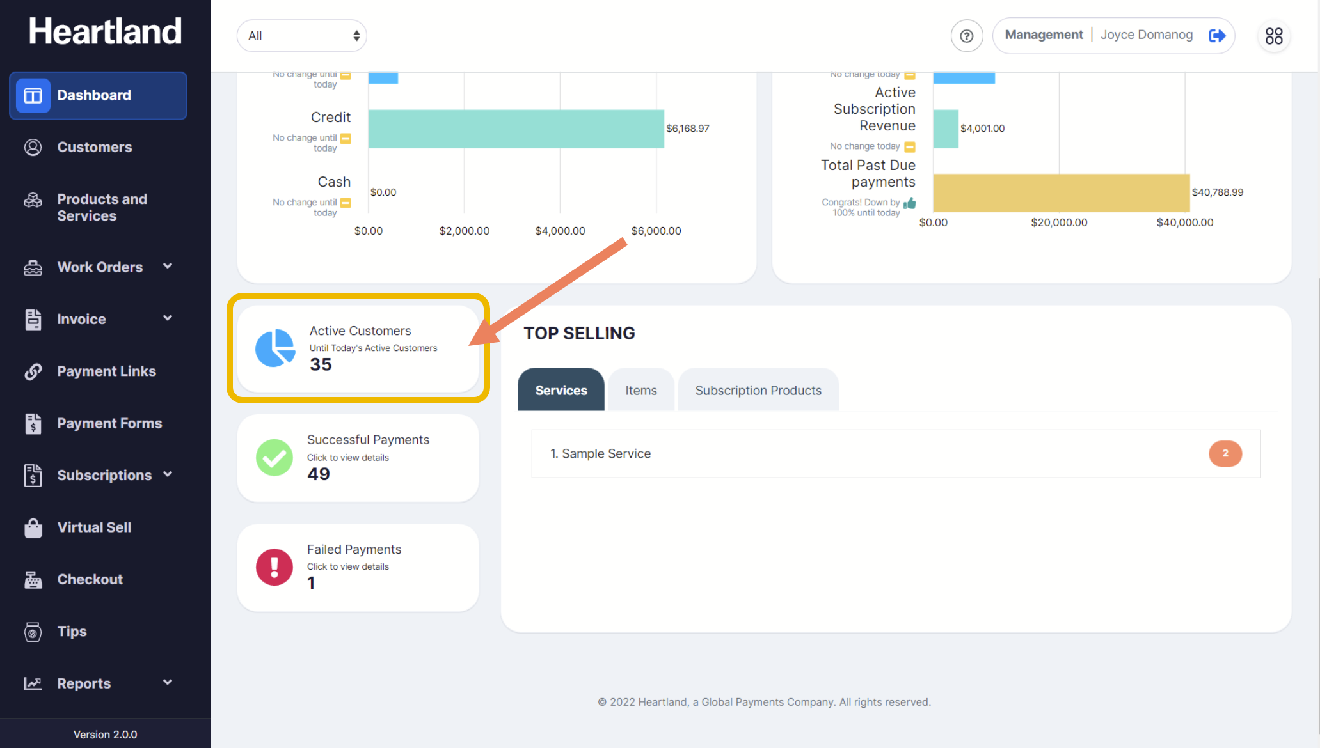The image size is (1320, 748).
Task: Click the help question mark icon
Action: [x=966, y=36]
